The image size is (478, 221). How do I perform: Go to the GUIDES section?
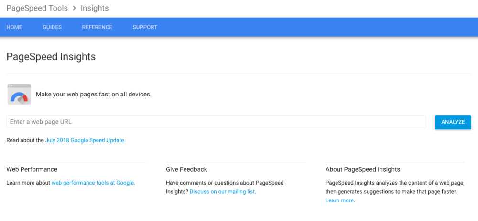[52, 27]
